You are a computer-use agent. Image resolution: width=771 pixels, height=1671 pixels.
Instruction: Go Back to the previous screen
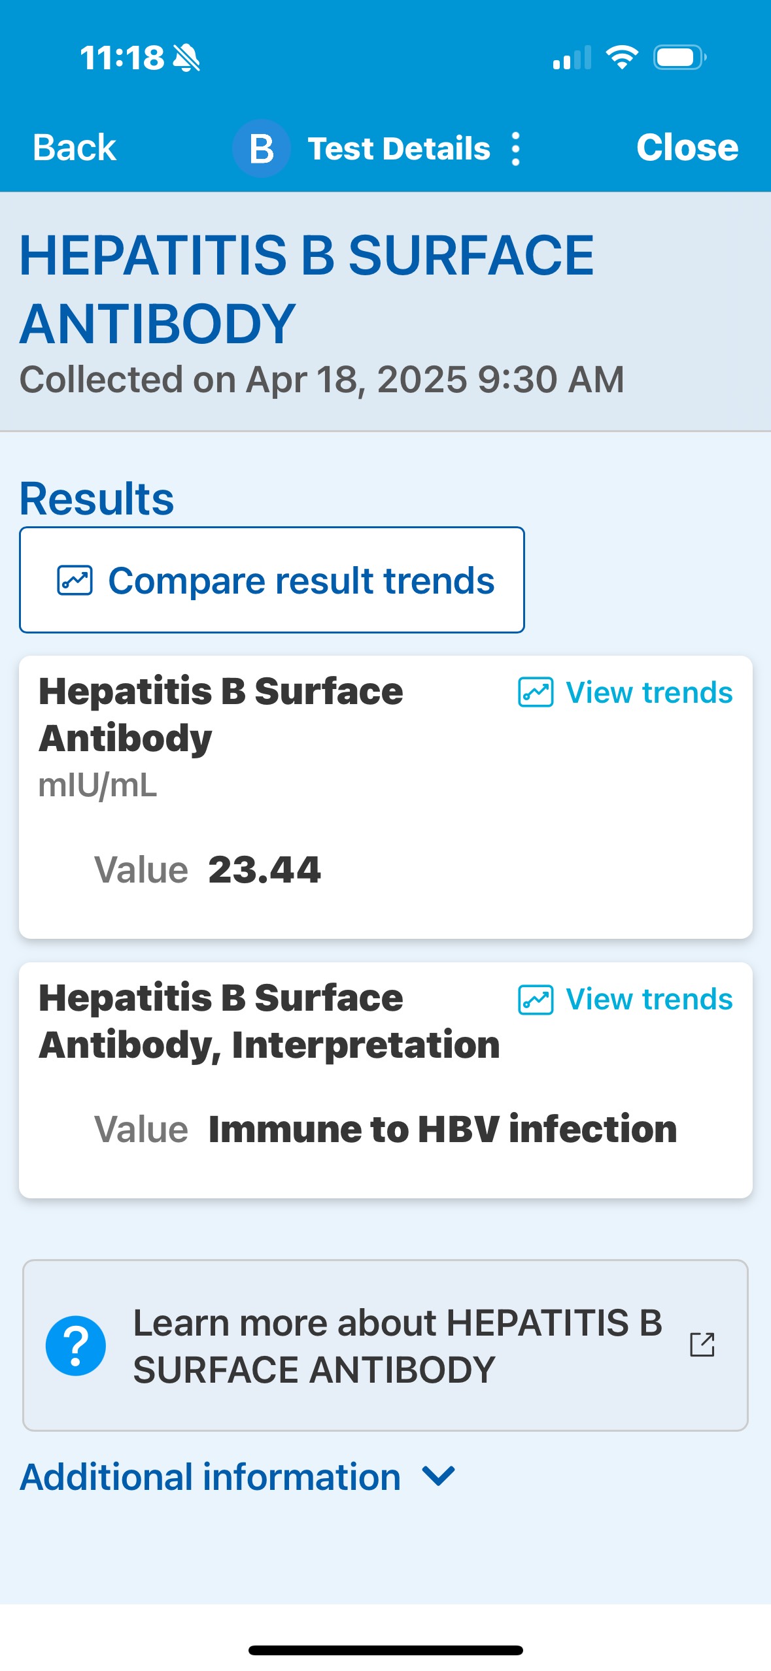click(x=75, y=148)
